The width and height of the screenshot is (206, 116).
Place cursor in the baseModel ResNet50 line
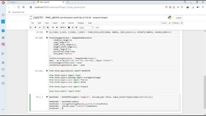pos(101,97)
